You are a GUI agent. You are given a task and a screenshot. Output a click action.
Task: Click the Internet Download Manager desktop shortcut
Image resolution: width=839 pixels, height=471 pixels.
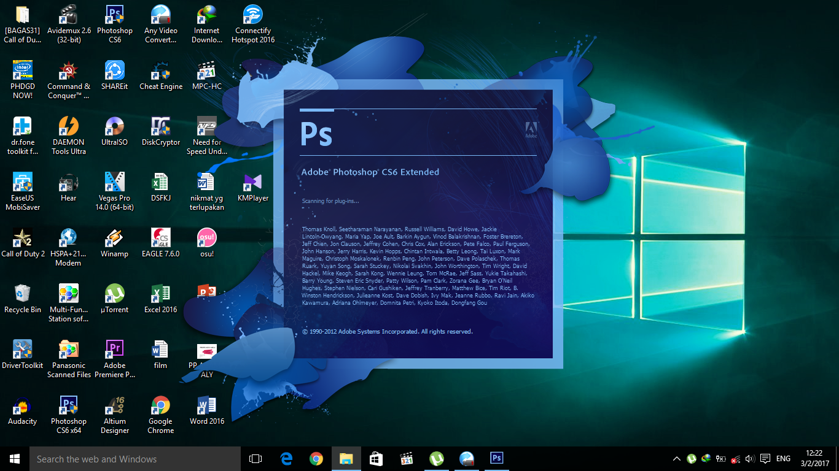click(207, 25)
